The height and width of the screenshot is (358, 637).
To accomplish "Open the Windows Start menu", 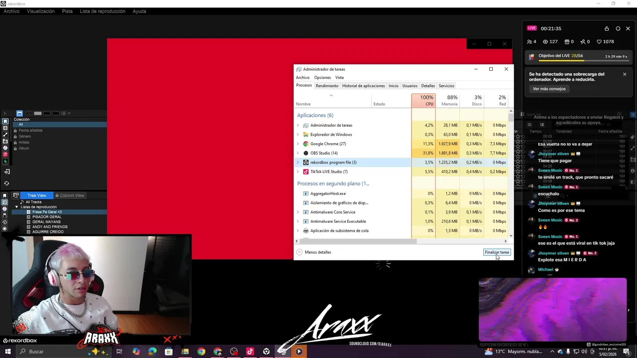I will point(7,352).
